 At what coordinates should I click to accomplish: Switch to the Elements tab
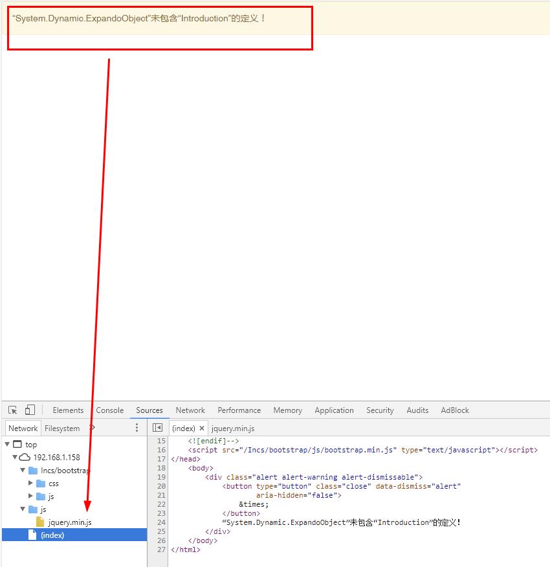tap(68, 410)
